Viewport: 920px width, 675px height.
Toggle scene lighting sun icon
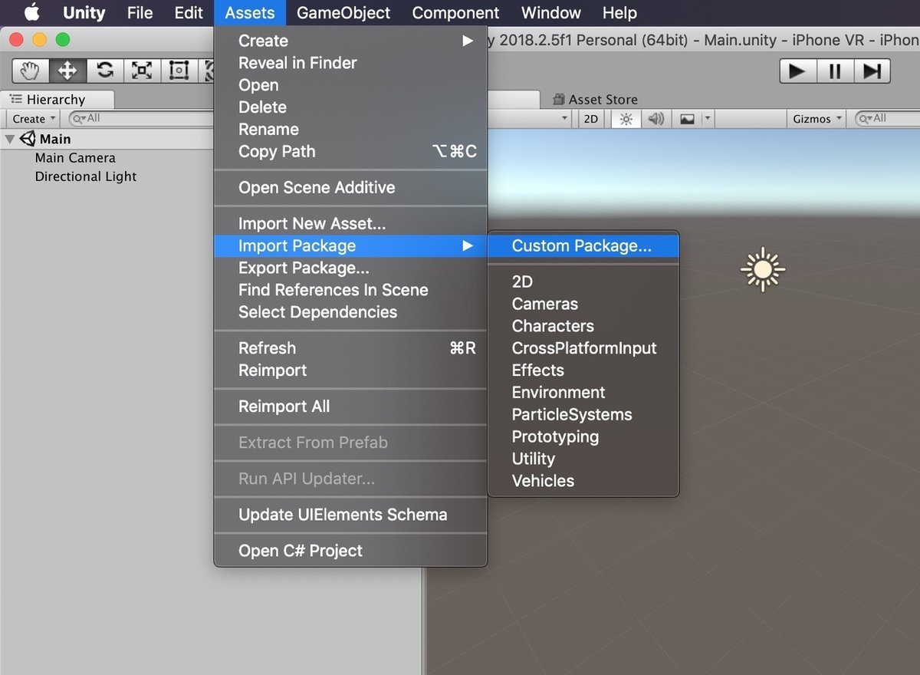(x=626, y=119)
